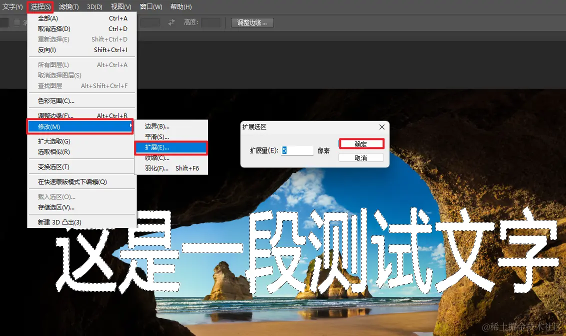
Task: Open the 视图(V) menu
Action: pyautogui.click(x=120, y=6)
